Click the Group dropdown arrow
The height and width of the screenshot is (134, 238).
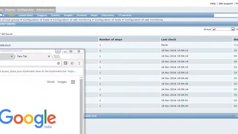coord(233,29)
